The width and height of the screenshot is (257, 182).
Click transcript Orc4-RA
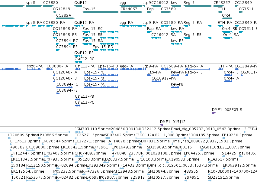click(x=228, y=38)
